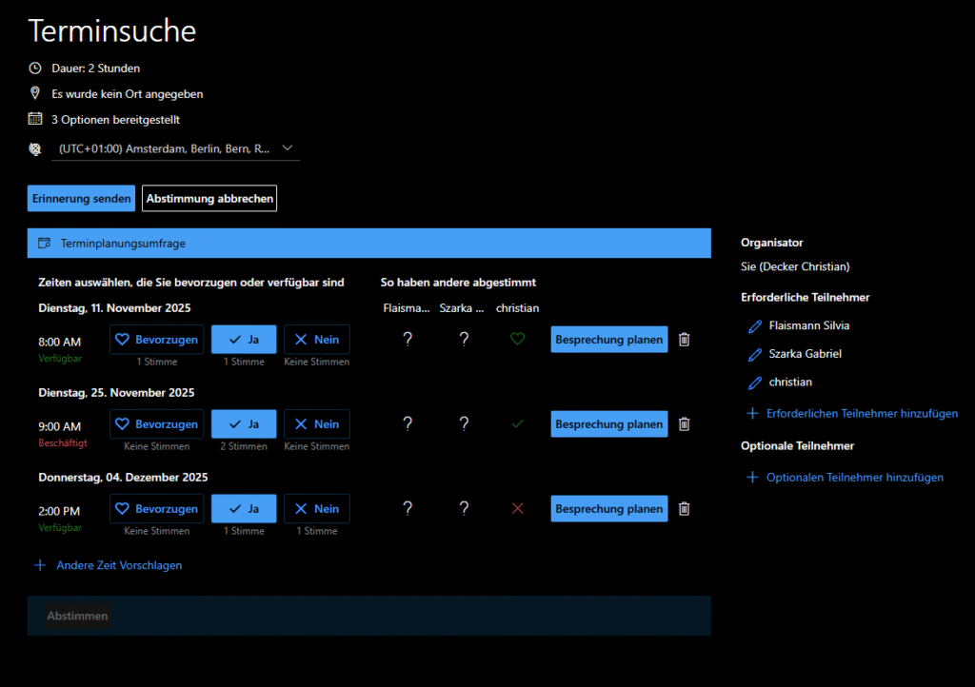975x687 pixels.
Task: Click plus icon to add optional participant
Action: click(x=752, y=478)
